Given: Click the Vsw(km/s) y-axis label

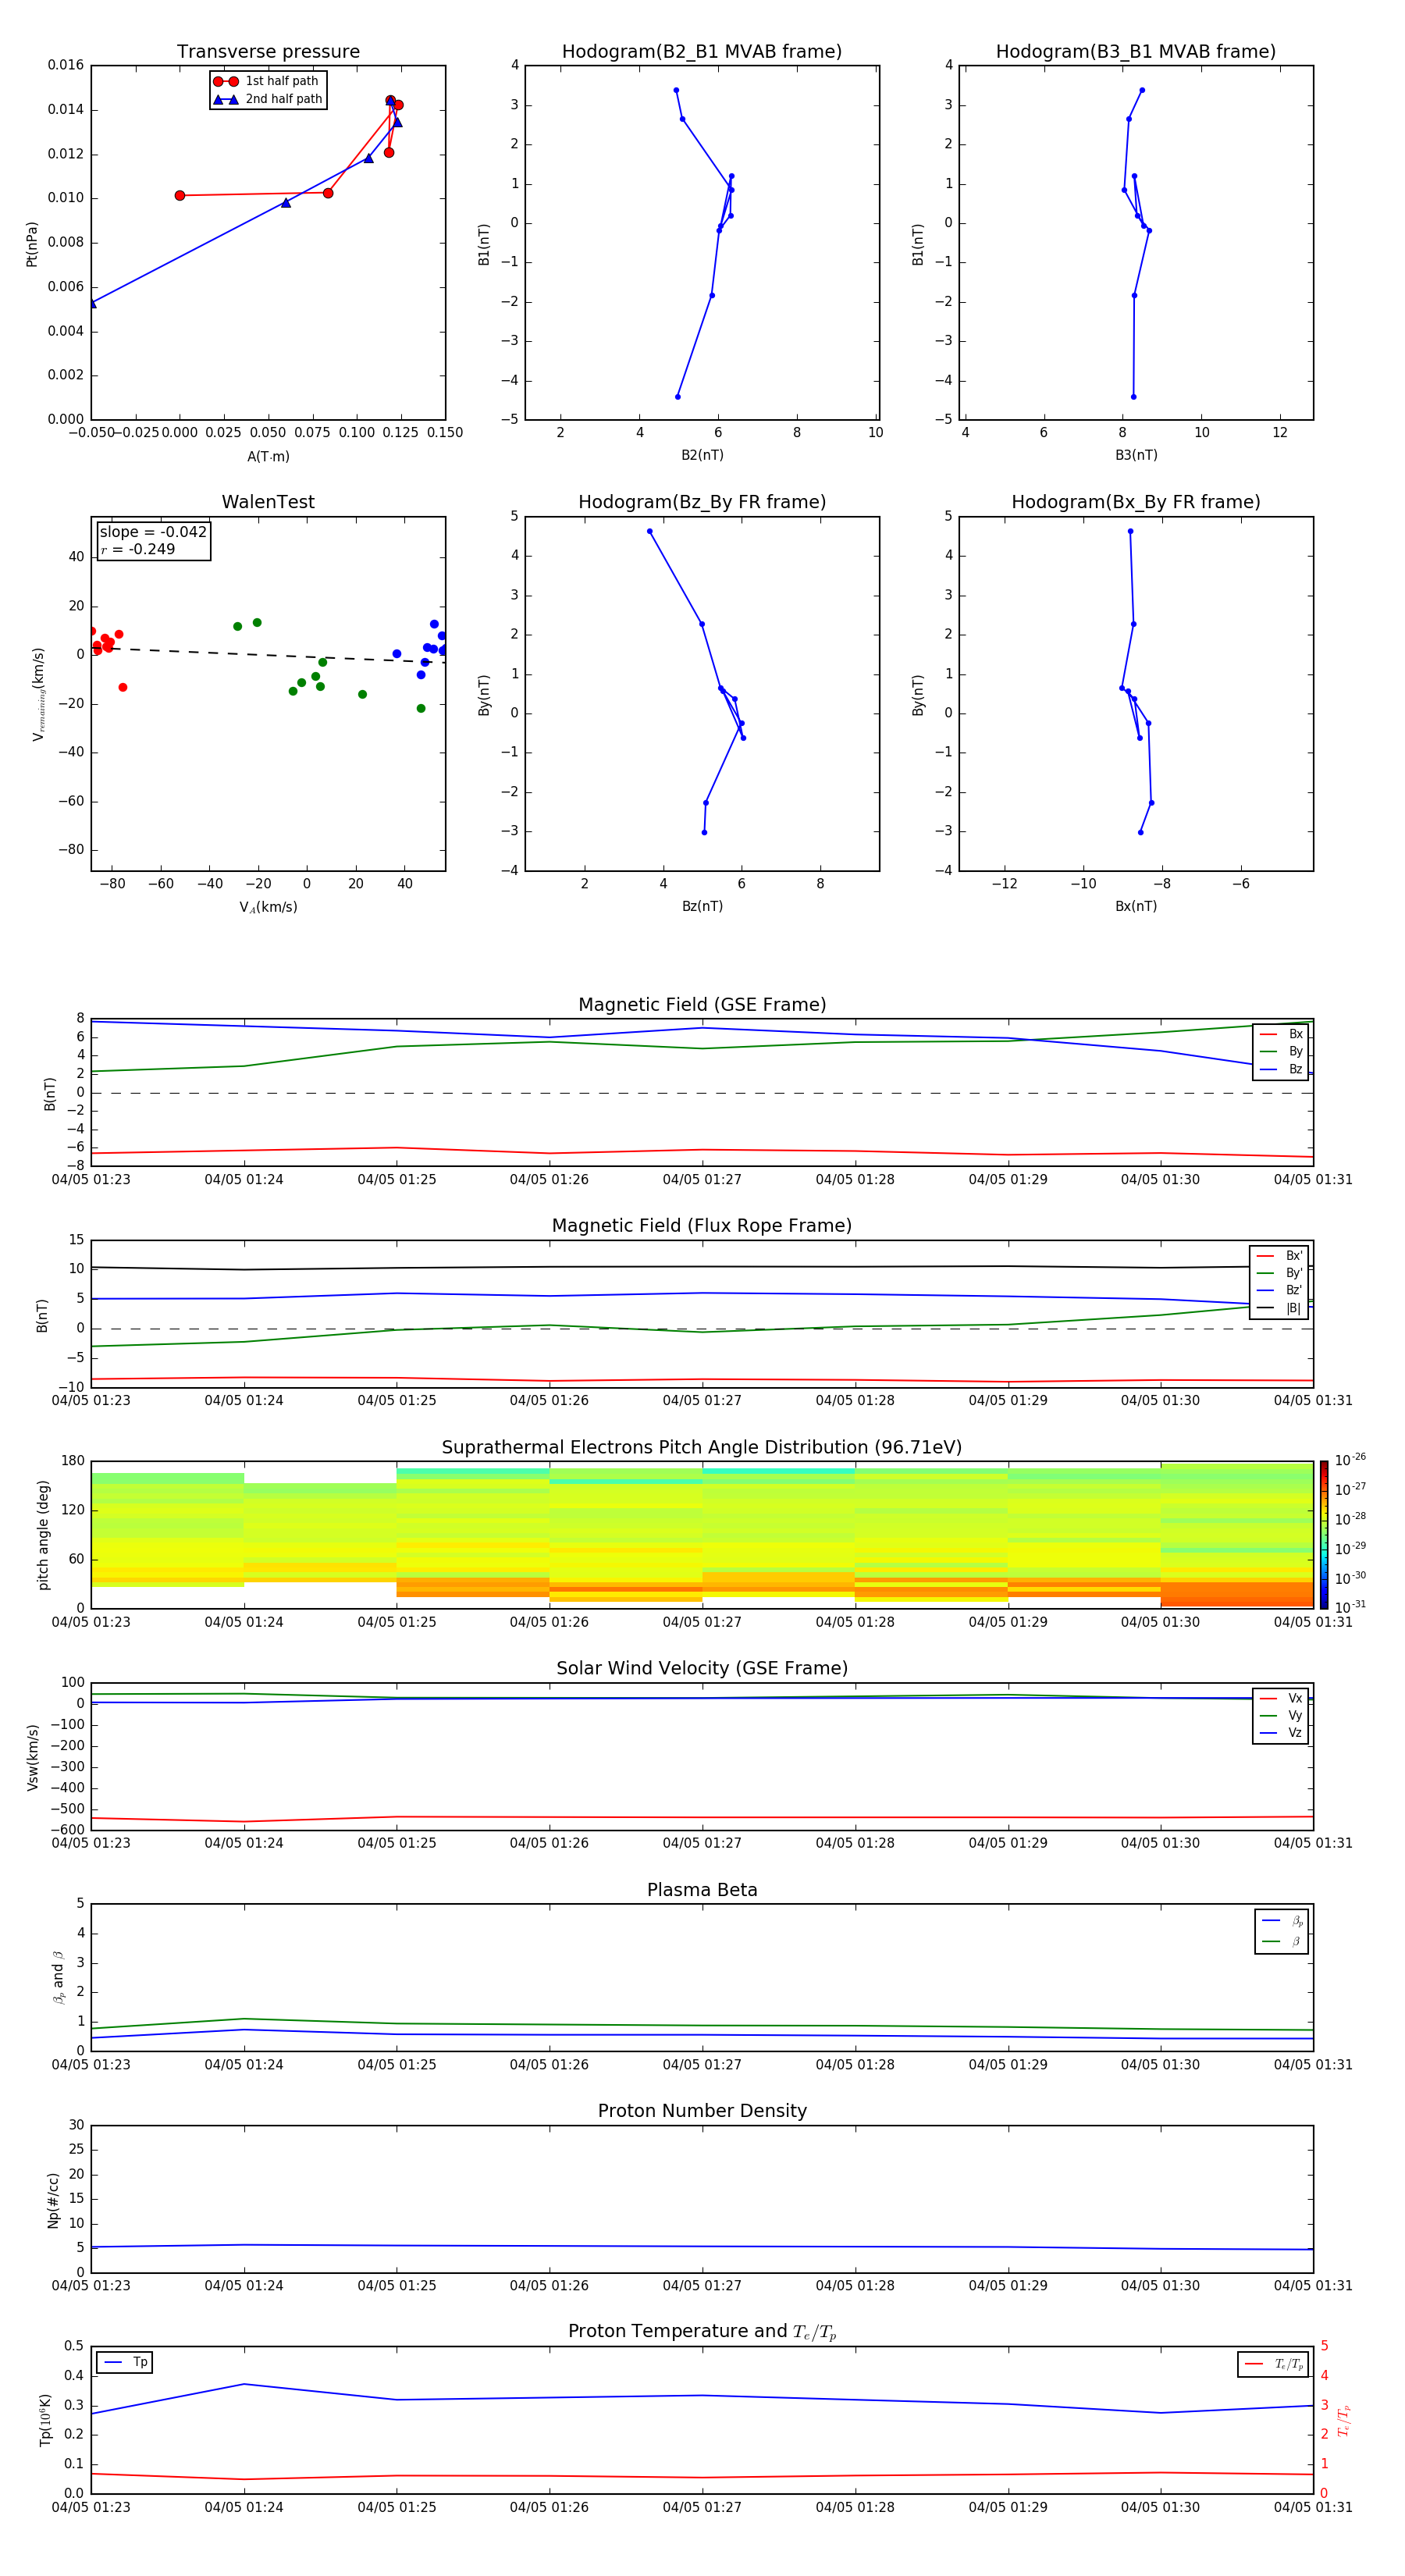Looking at the screenshot, I should 32,1757.
